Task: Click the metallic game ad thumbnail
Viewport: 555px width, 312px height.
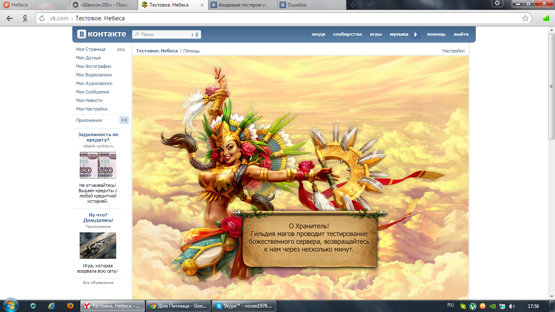Action: pyautogui.click(x=98, y=245)
